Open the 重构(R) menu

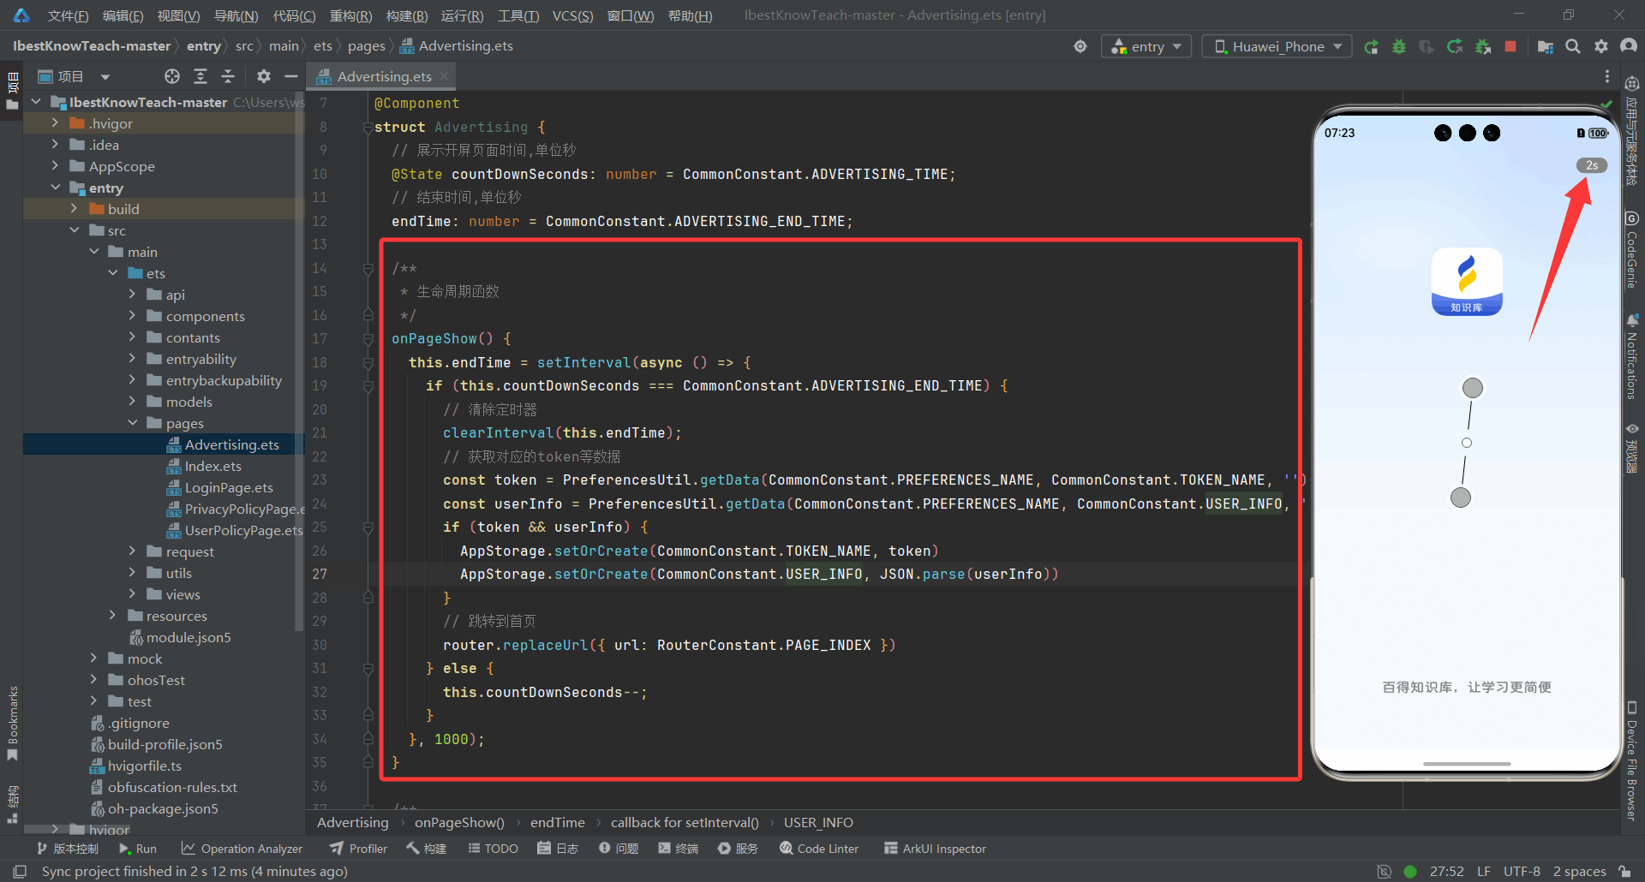tap(351, 15)
